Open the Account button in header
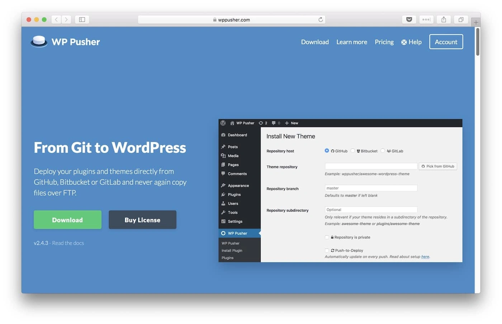 click(446, 42)
